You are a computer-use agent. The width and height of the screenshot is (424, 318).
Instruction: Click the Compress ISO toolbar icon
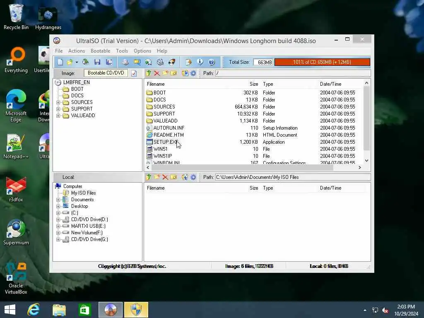point(137,62)
